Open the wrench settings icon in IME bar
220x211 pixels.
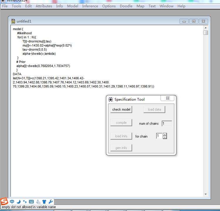coord(50,202)
